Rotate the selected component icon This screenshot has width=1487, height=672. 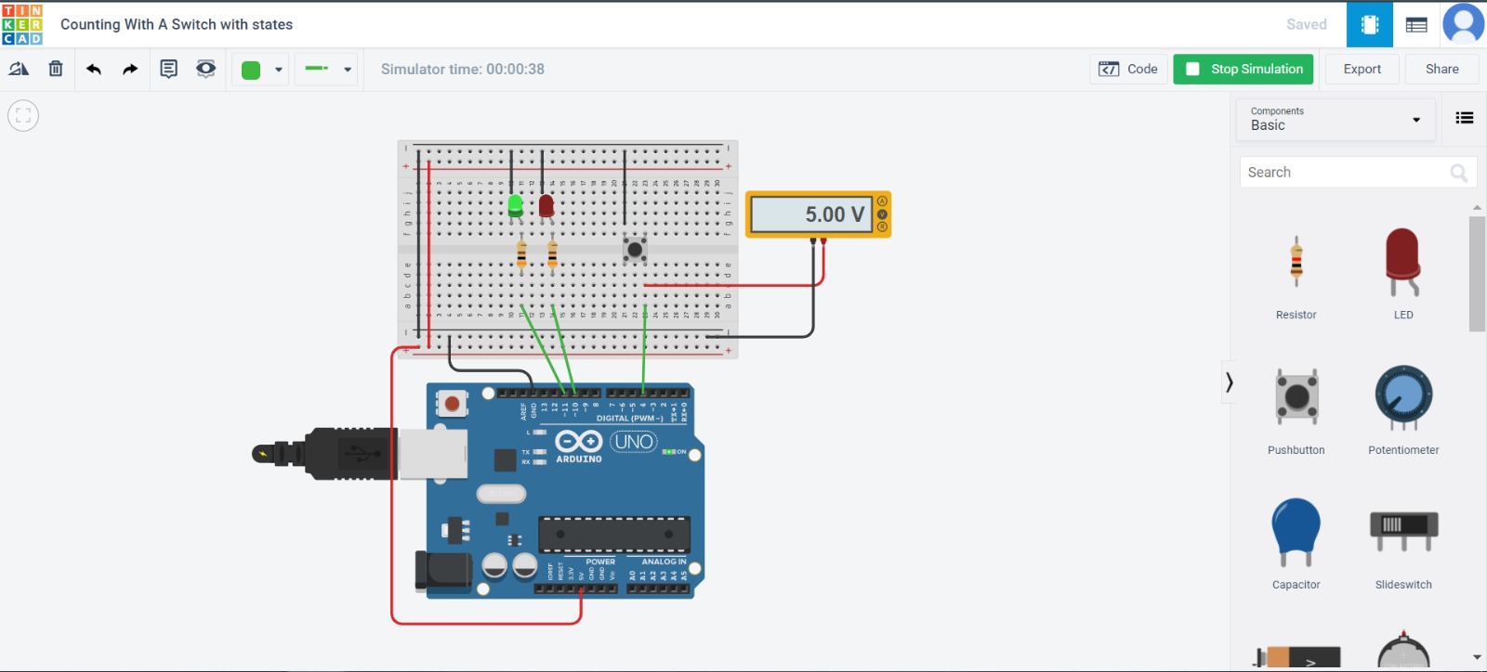pyautogui.click(x=19, y=69)
